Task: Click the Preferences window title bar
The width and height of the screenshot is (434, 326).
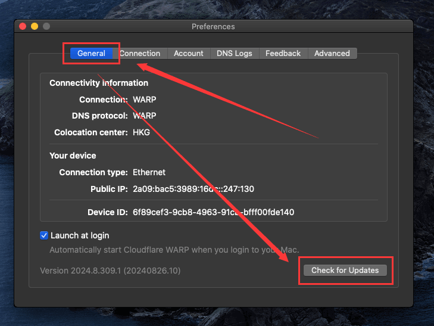Action: point(213,26)
